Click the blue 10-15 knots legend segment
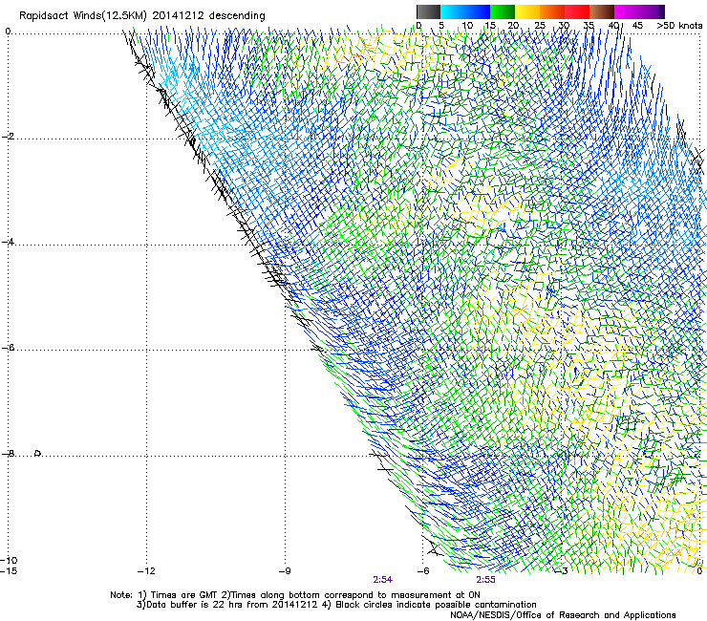This screenshot has width=707, height=621. [x=478, y=11]
